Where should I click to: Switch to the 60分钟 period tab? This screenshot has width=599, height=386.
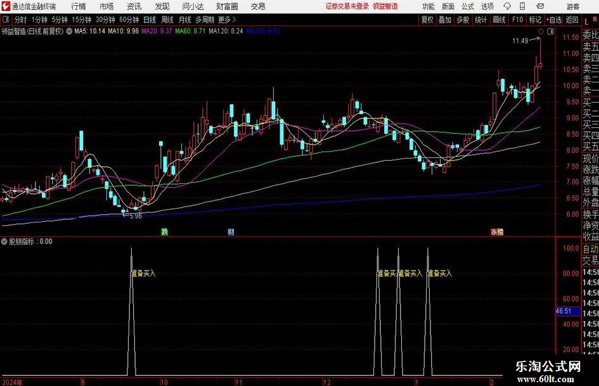pos(129,20)
